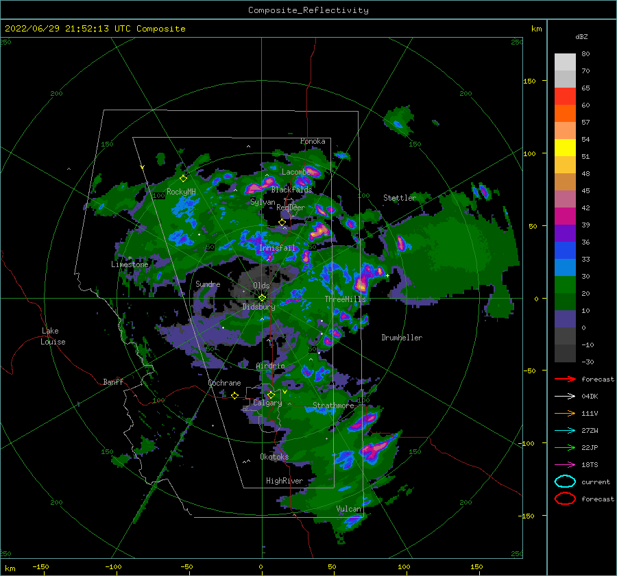The image size is (617, 576).
Task: Click the Drumheller city label
Action: 402,338
